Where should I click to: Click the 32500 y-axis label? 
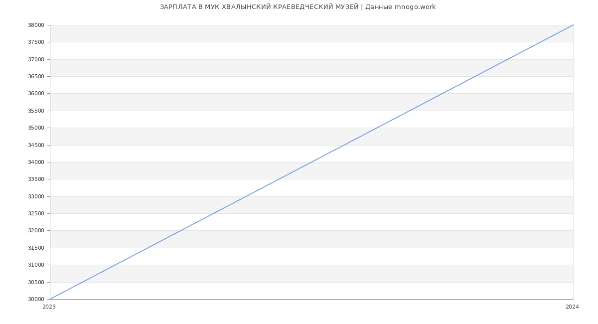pos(36,213)
